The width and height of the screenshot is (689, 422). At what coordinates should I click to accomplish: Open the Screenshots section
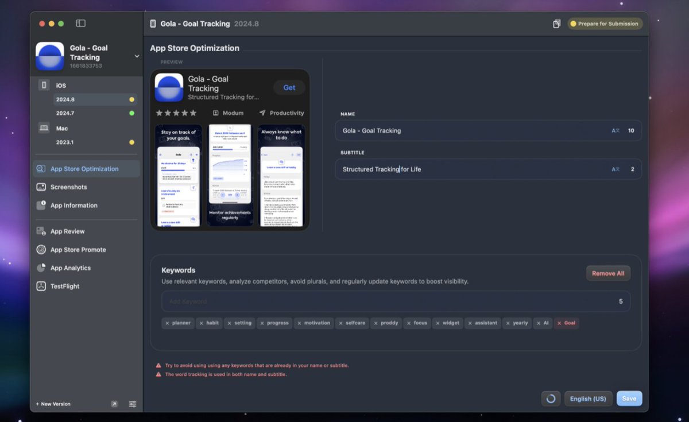pos(86,187)
